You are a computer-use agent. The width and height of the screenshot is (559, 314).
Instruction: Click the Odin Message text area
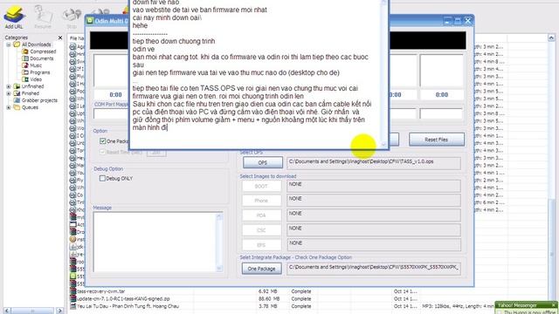click(155, 242)
